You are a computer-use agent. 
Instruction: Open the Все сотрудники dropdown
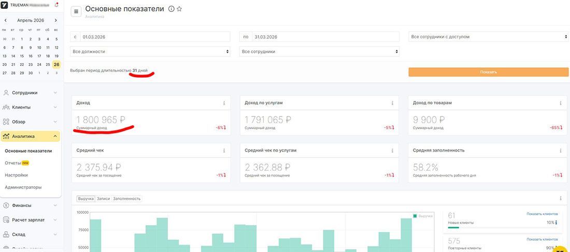tap(320, 52)
